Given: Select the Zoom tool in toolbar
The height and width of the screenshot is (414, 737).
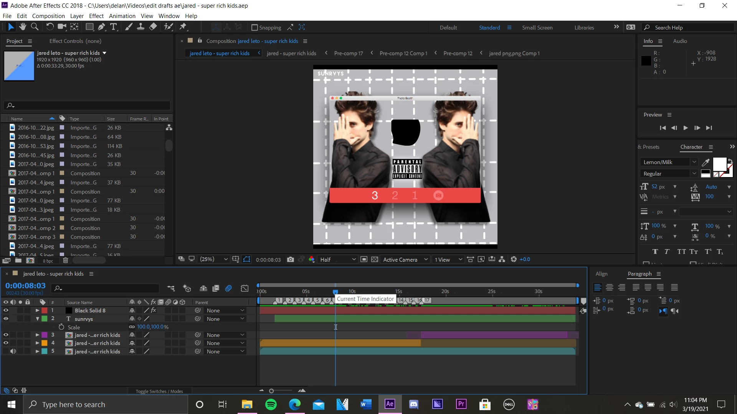Looking at the screenshot, I should [35, 27].
